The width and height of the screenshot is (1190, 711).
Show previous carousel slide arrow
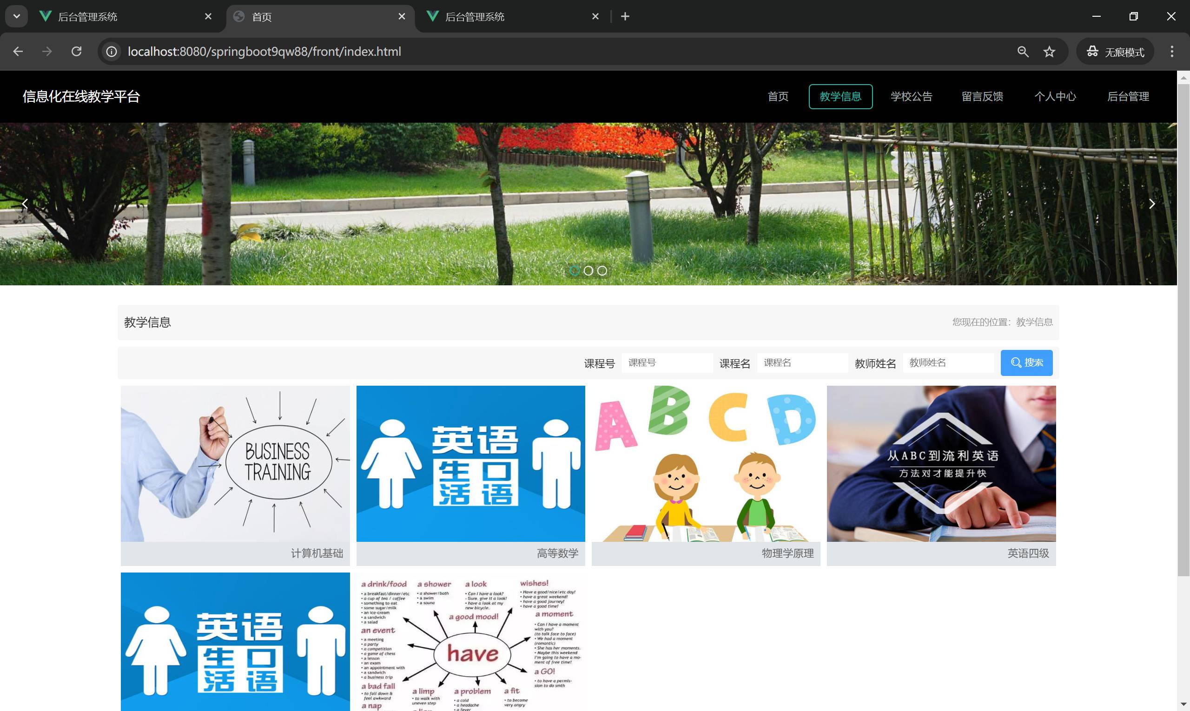pos(25,204)
